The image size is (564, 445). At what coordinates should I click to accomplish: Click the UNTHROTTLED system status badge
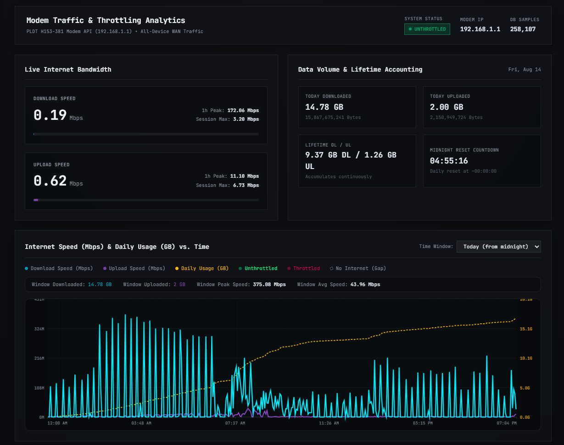pyautogui.click(x=427, y=29)
